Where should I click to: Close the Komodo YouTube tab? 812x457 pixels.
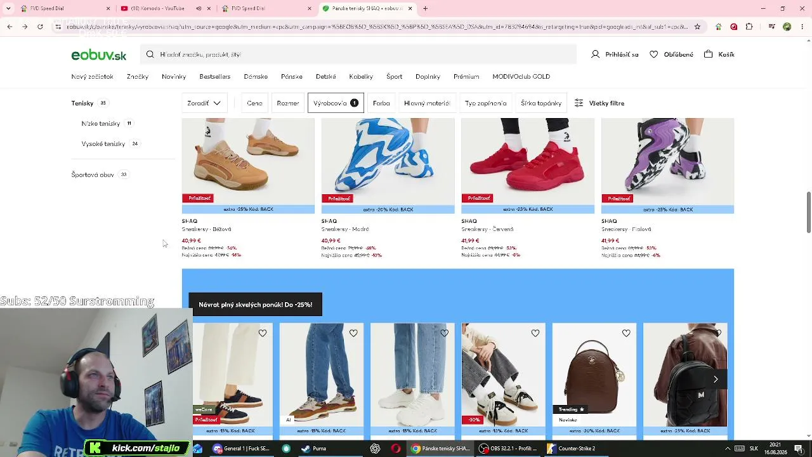[209, 9]
